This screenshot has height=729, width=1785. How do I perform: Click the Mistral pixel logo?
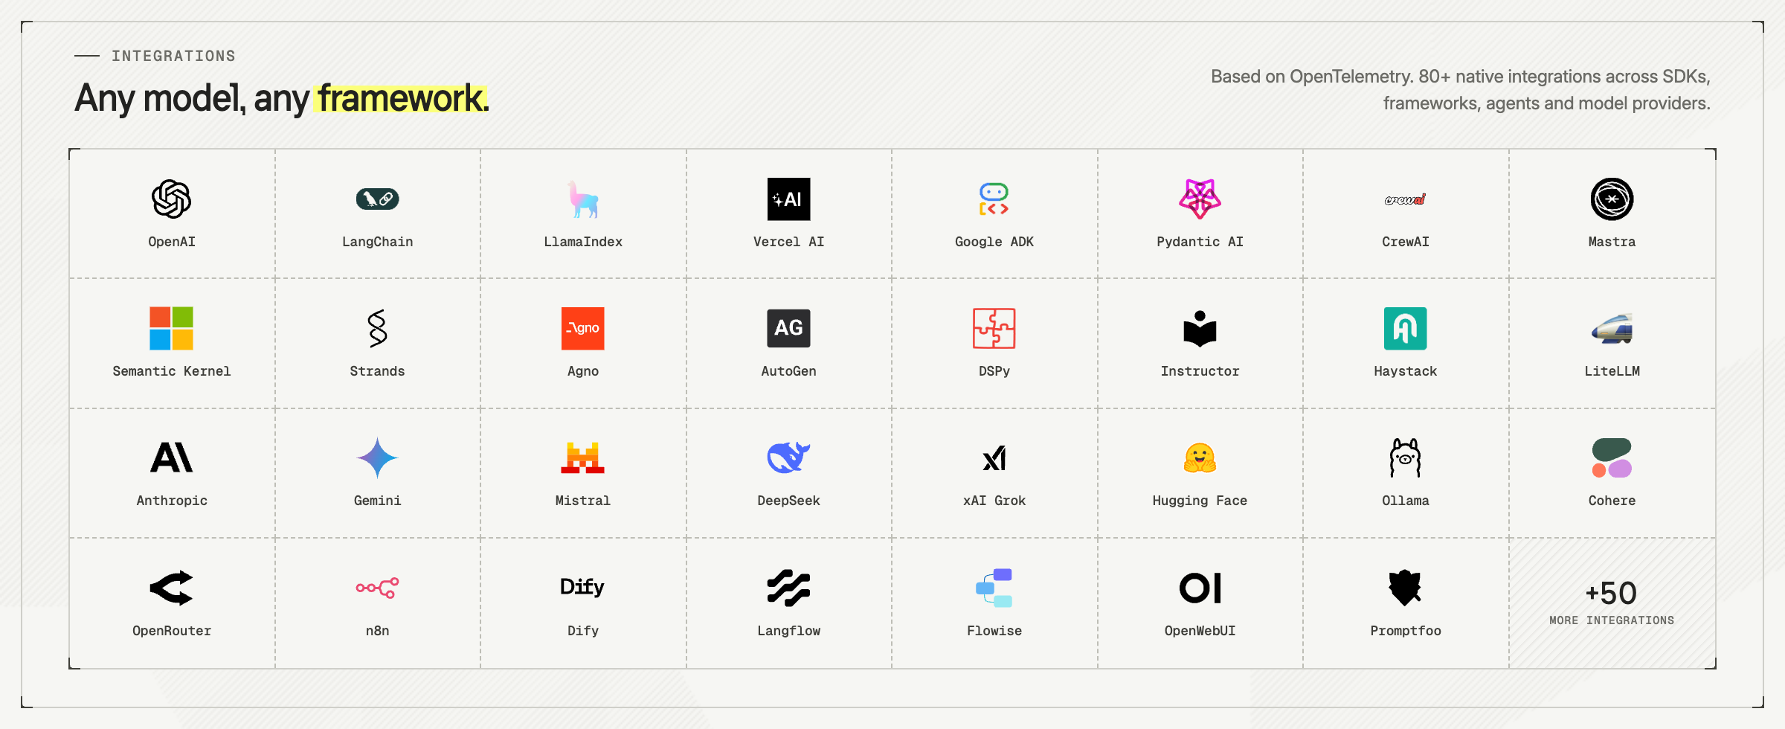coord(583,457)
